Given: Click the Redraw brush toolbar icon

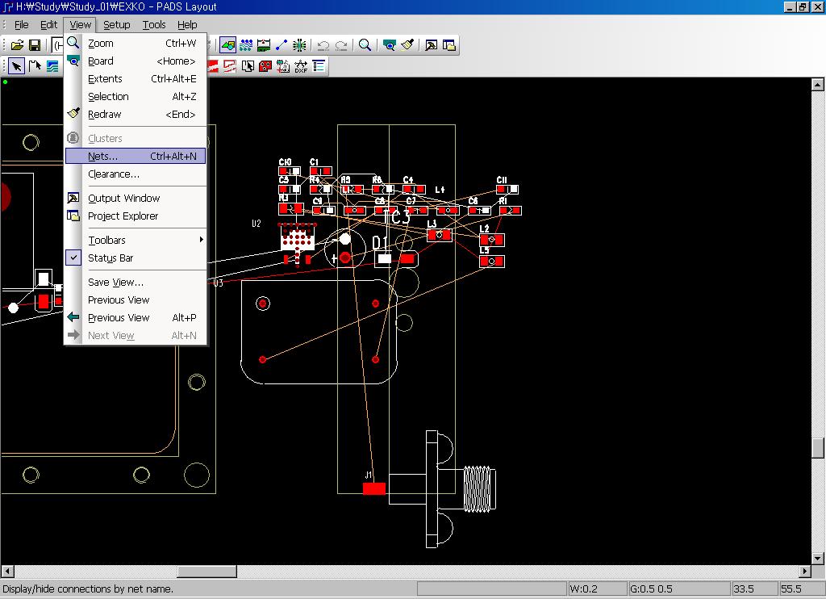Looking at the screenshot, I should 407,45.
